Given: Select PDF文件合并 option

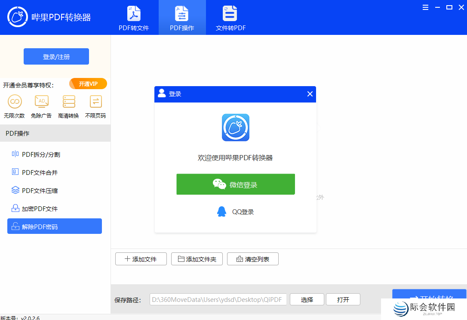Looking at the screenshot, I should pyautogui.click(x=40, y=172).
